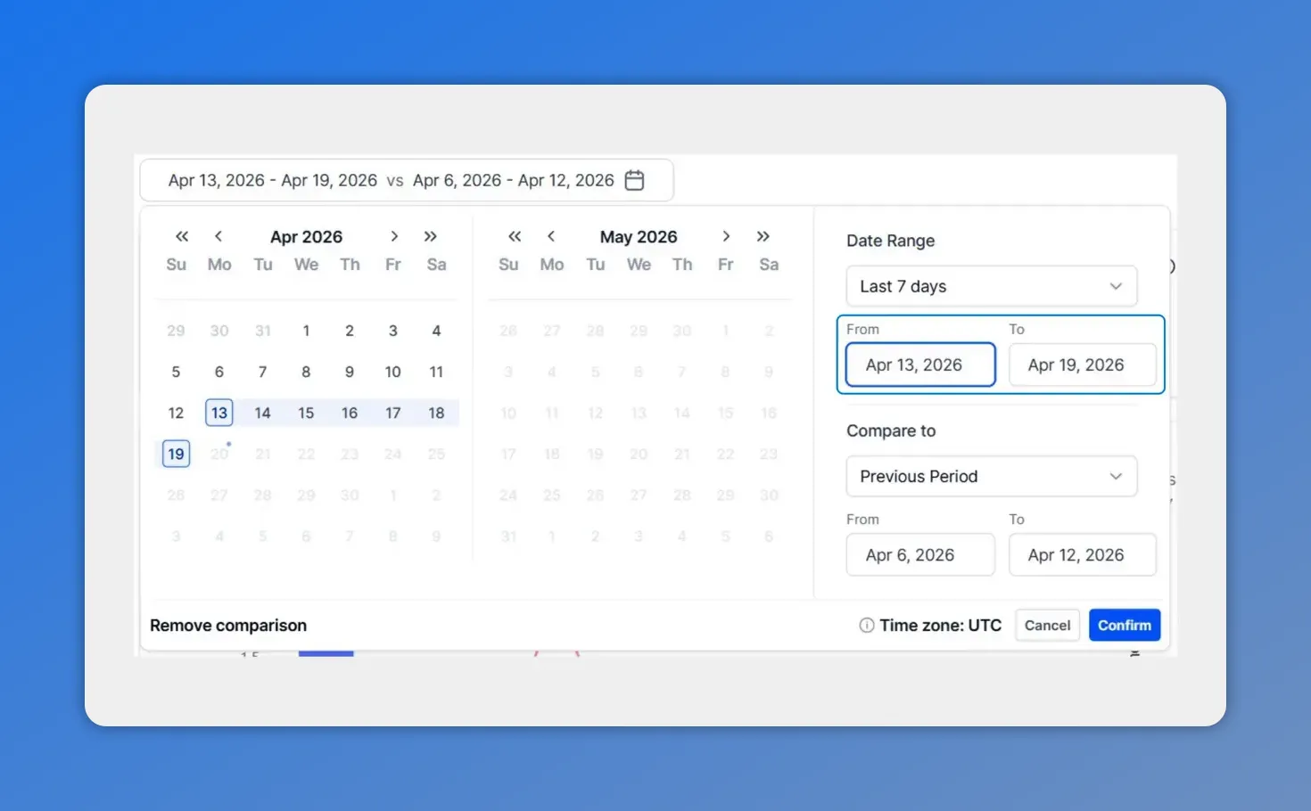The width and height of the screenshot is (1311, 811).
Task: Click Remove comparison
Action: [228, 625]
